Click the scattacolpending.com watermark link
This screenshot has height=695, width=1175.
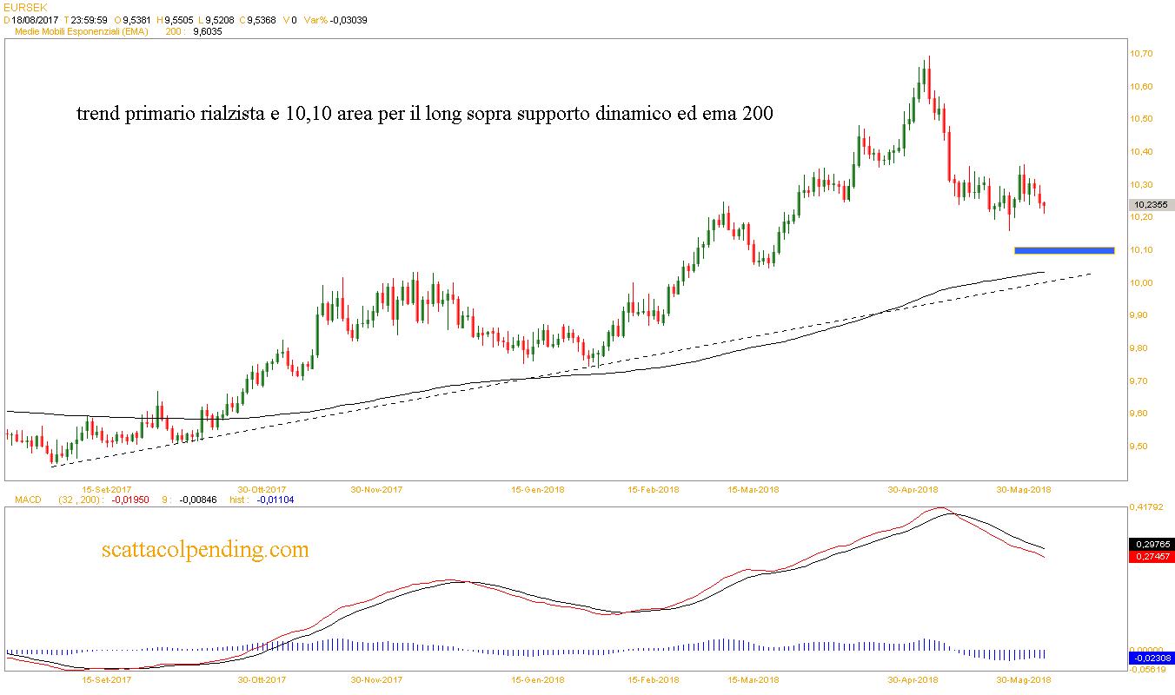(205, 550)
